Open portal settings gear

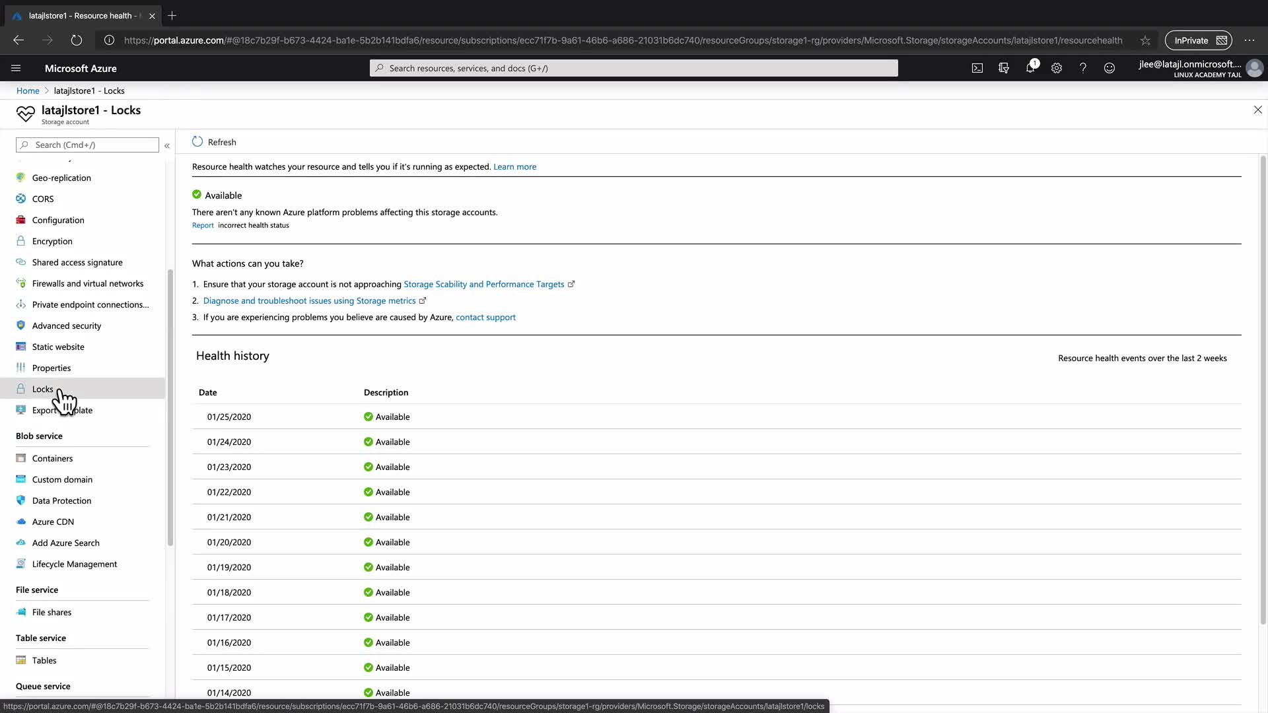tap(1057, 68)
